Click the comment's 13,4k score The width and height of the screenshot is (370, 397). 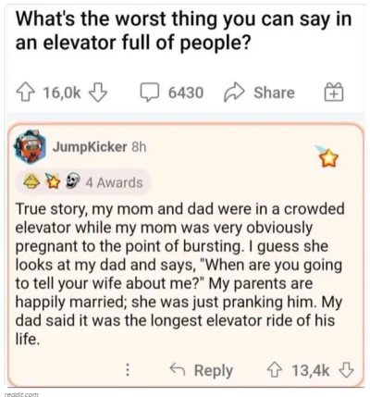(311, 370)
